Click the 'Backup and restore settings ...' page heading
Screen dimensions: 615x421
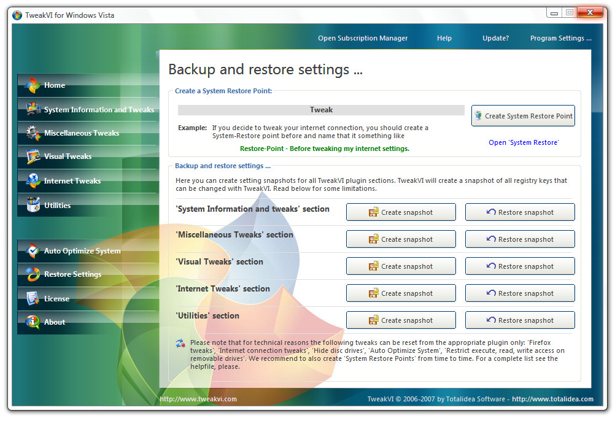266,69
